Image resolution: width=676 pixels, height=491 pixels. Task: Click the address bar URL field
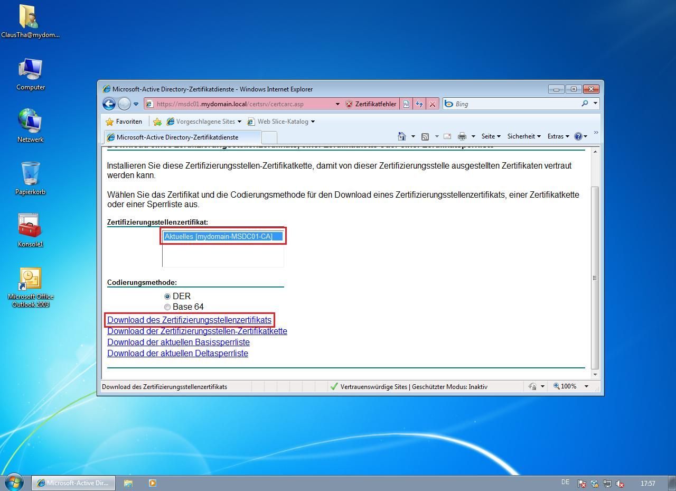(x=239, y=104)
